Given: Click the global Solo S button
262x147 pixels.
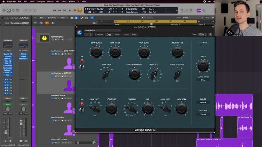Looking at the screenshot, I should pos(53,23).
